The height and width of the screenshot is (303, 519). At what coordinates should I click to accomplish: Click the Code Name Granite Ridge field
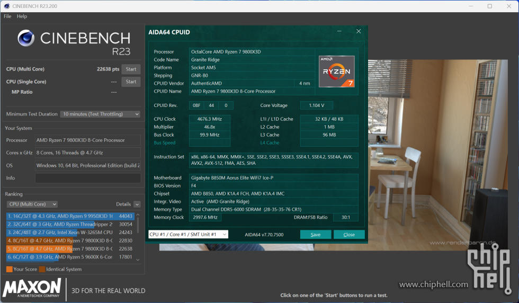(x=252, y=60)
